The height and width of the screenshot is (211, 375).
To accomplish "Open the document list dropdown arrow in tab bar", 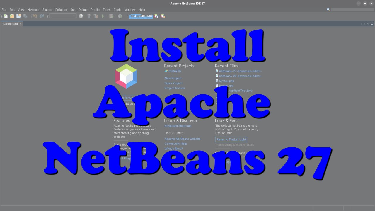I will pos(368,24).
